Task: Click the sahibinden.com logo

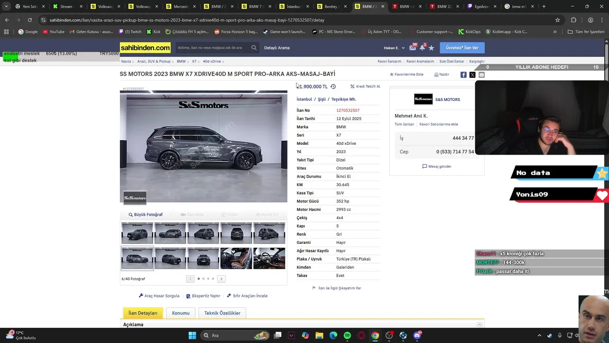Action: (x=145, y=48)
